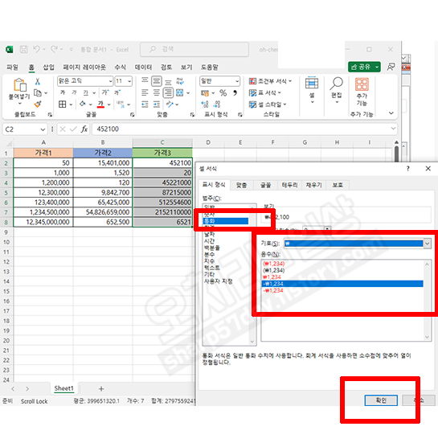
Task: Open the 기호(S) currency symbol dropdown
Action: [428, 244]
